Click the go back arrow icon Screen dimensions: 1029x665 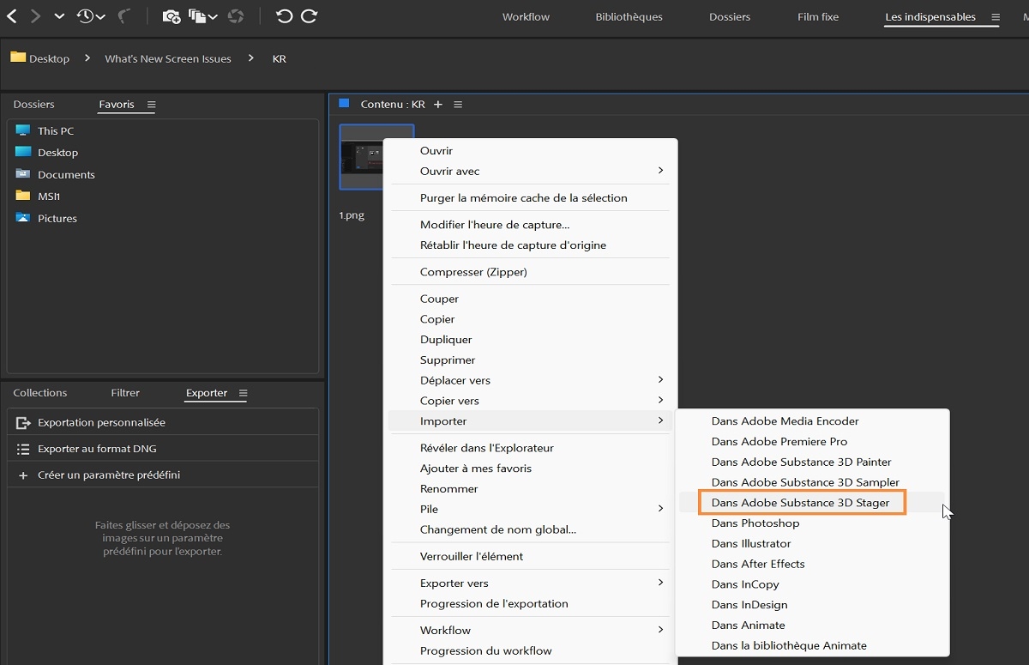pos(12,16)
